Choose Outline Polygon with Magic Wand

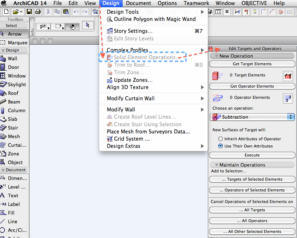click(153, 19)
